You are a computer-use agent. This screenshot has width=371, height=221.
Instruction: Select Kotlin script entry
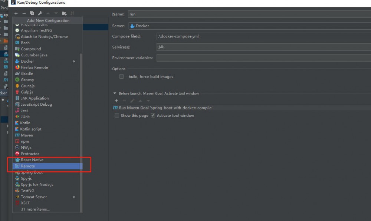point(47,129)
